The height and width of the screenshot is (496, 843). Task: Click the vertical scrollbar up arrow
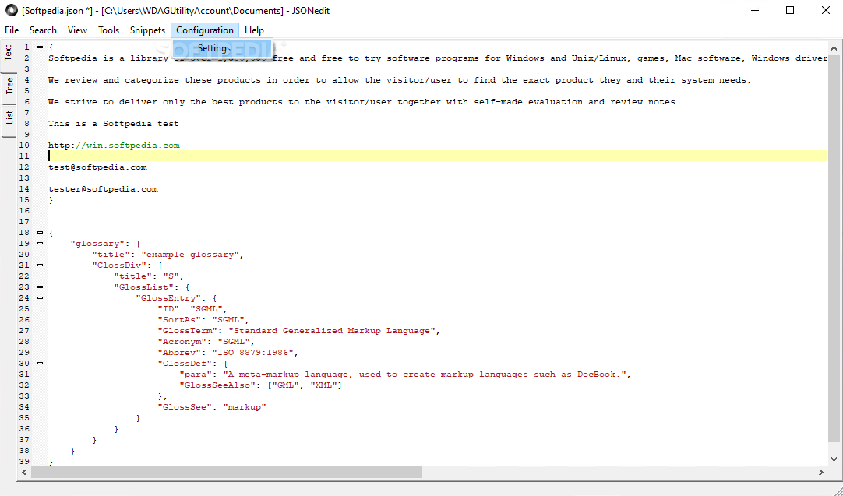(834, 48)
